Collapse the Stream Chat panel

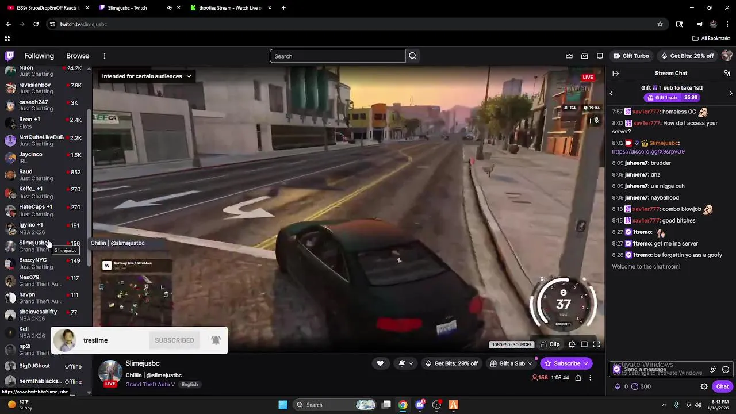[x=615, y=73]
